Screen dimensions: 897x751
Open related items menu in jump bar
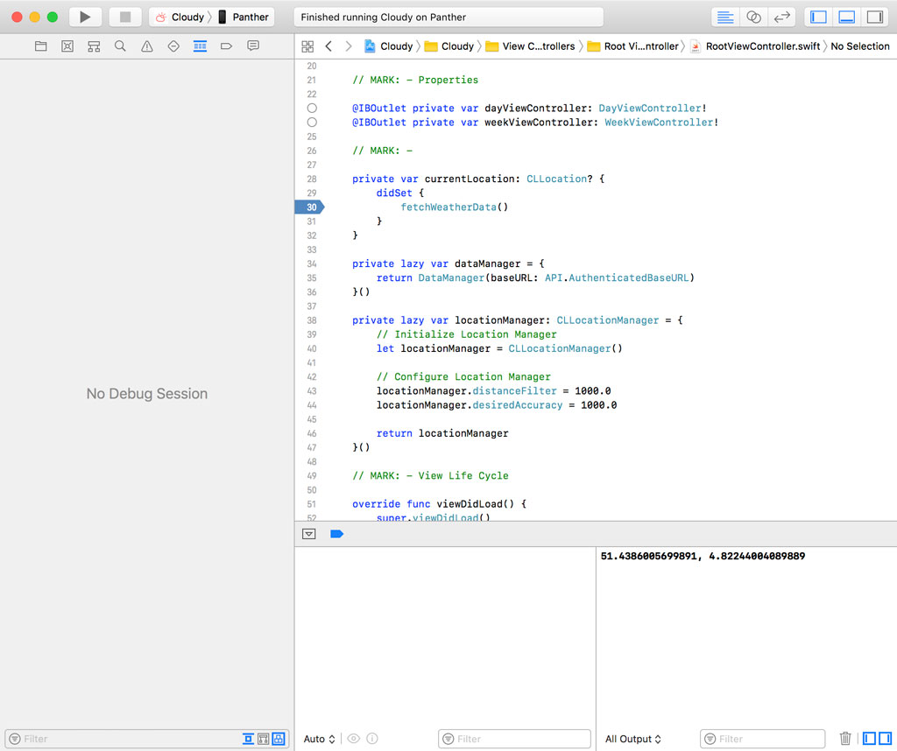307,46
